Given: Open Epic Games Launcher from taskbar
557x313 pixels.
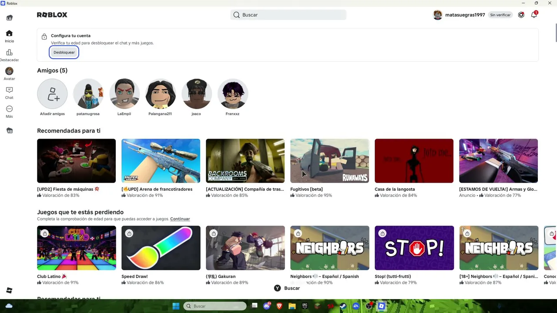Looking at the screenshot, I should [305, 306].
